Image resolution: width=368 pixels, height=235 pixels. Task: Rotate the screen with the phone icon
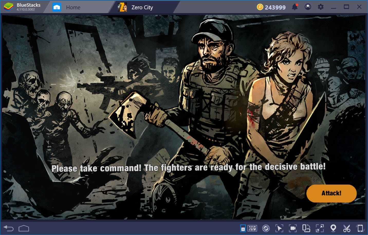coord(360,228)
